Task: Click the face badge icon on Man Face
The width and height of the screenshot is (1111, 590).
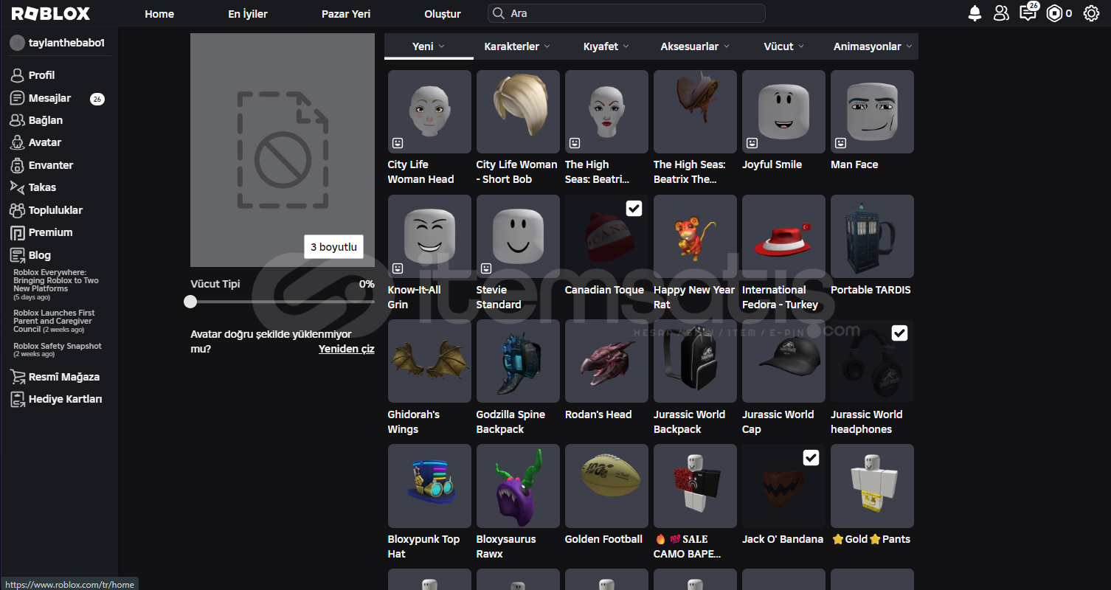Action: (x=840, y=143)
